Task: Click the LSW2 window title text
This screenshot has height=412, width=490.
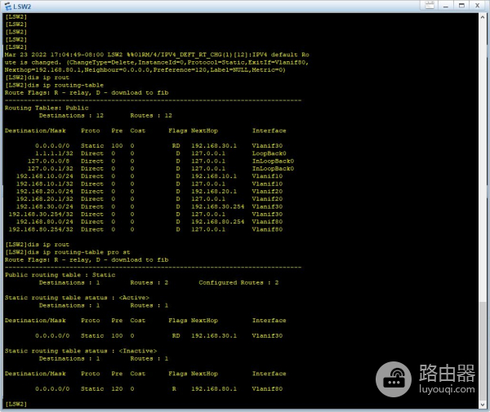Action: tap(22, 6)
